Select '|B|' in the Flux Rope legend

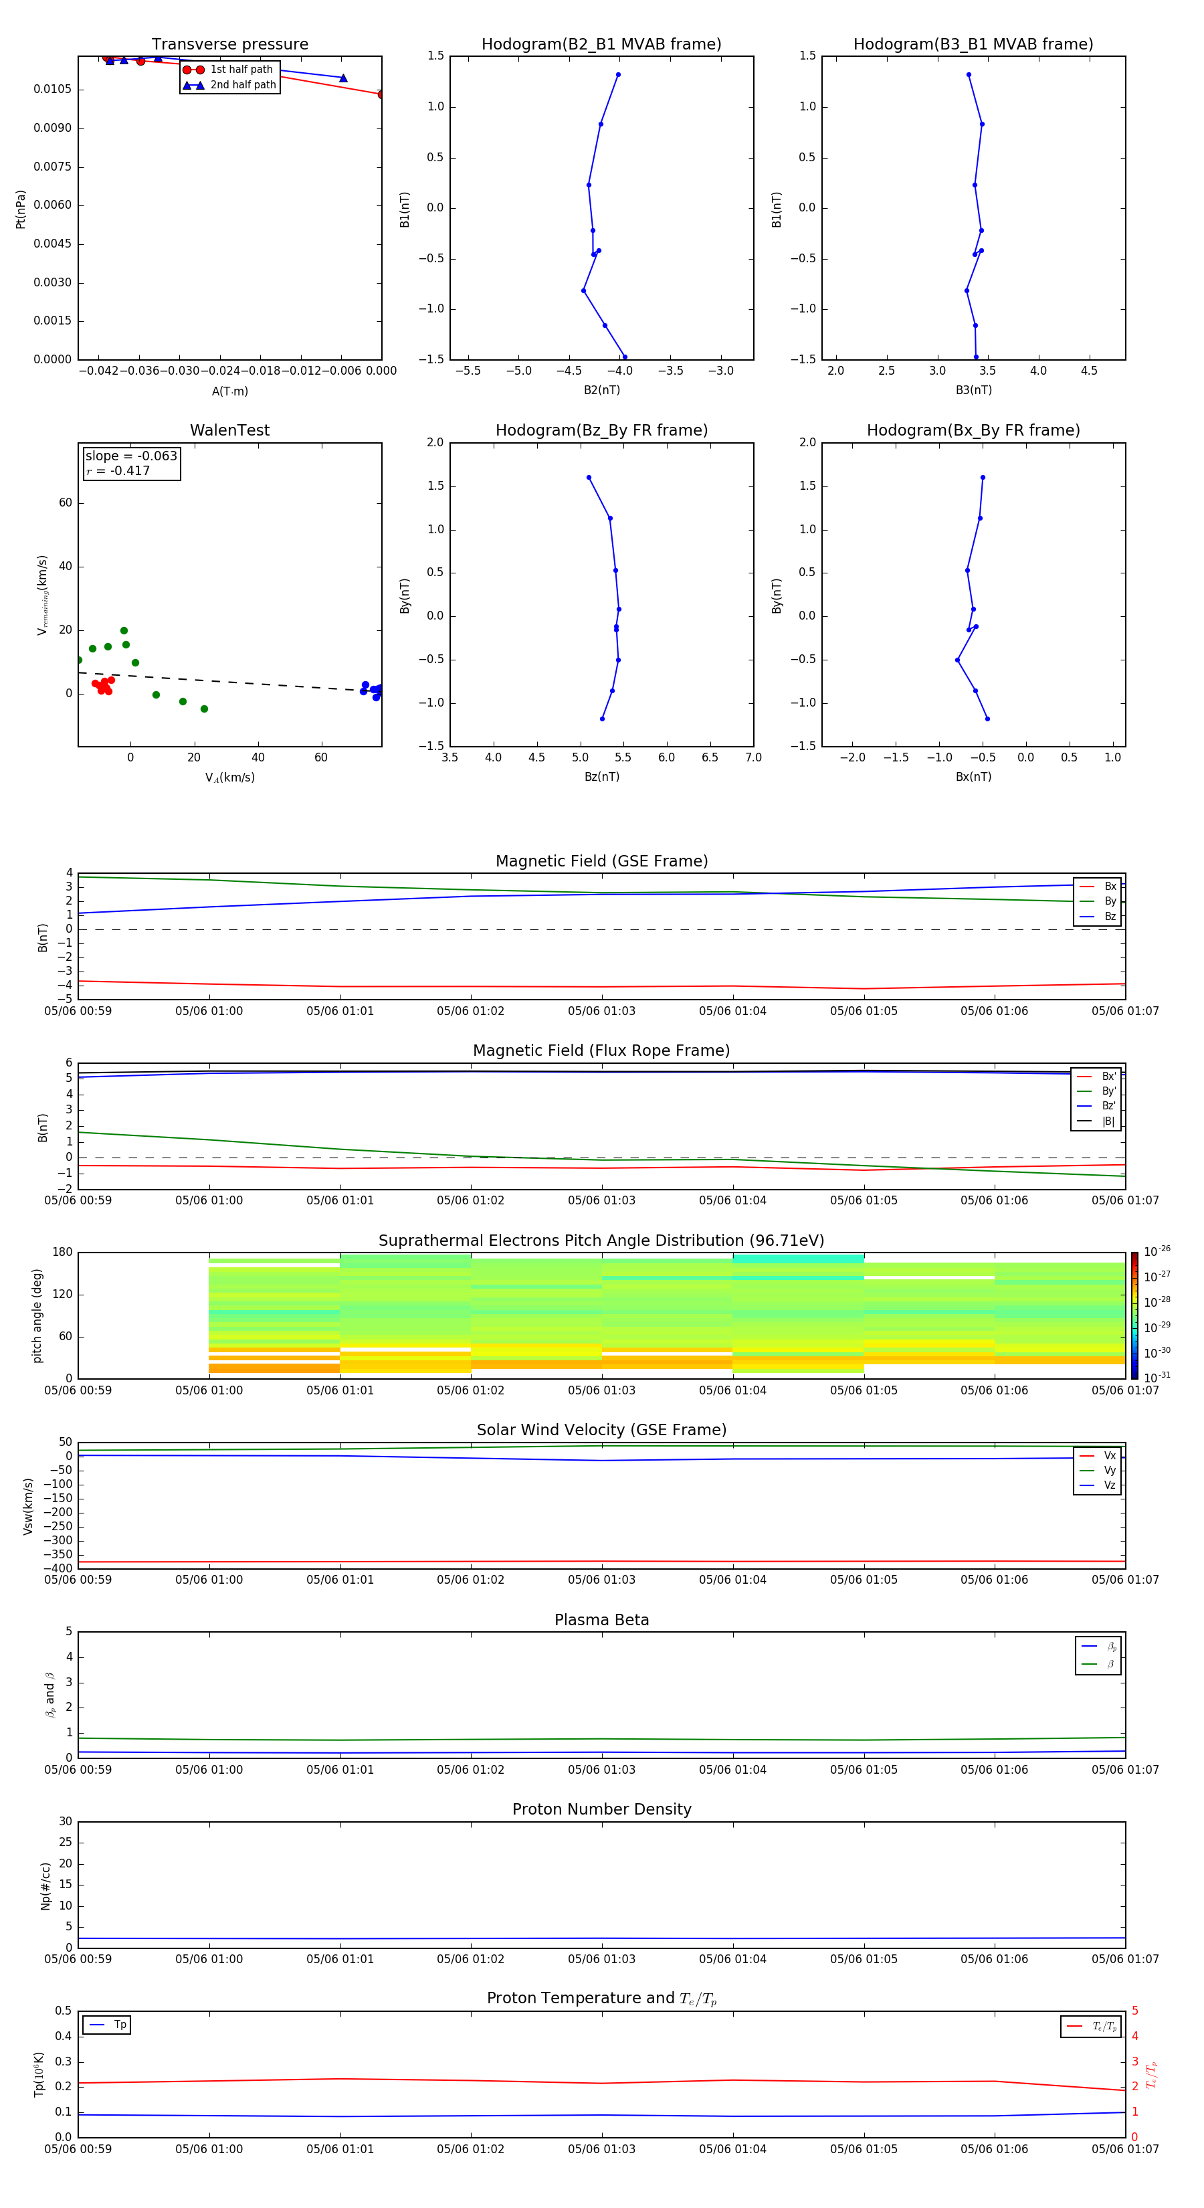1097,1121
